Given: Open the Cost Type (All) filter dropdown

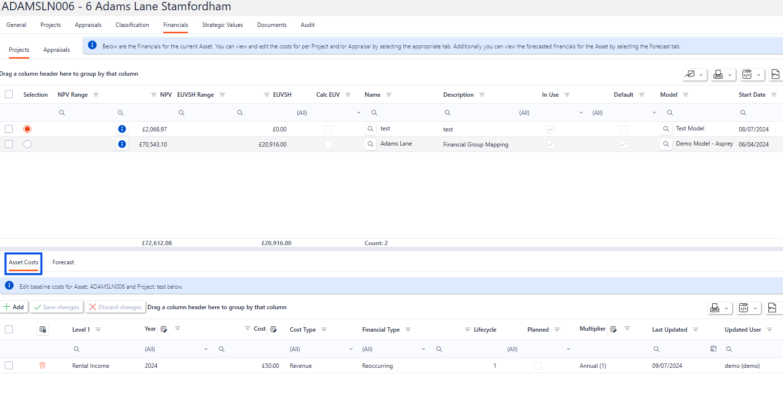Looking at the screenshot, I should (351, 349).
